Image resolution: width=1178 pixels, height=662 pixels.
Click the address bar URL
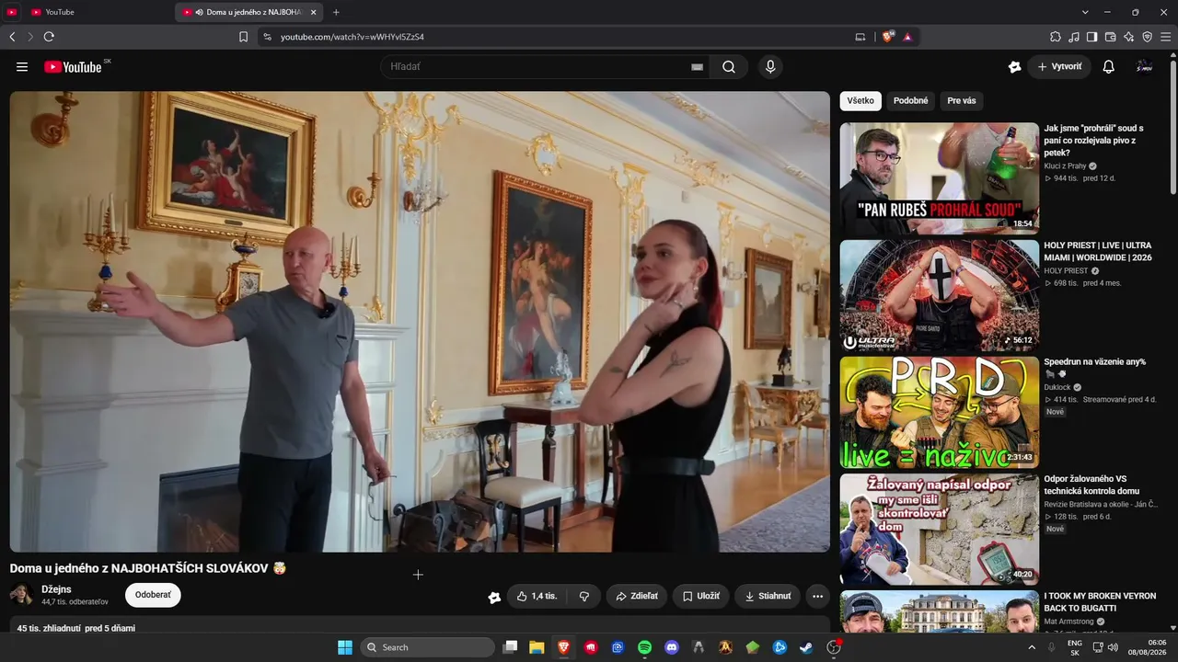point(352,37)
